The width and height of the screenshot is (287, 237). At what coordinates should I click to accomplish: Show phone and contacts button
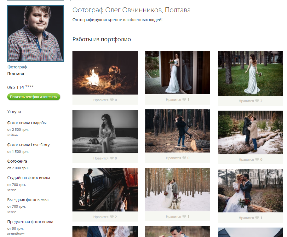(34, 97)
